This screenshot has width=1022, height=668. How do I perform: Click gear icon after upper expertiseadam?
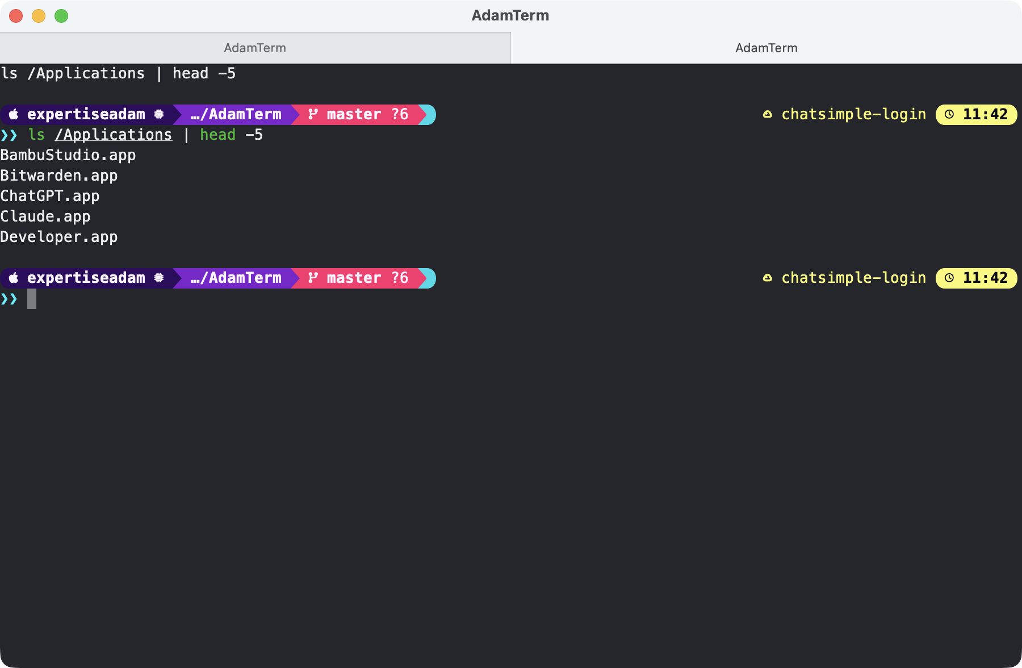pyautogui.click(x=159, y=114)
